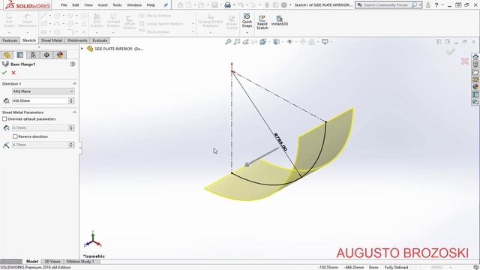Switch to the Weldments tab

(77, 40)
